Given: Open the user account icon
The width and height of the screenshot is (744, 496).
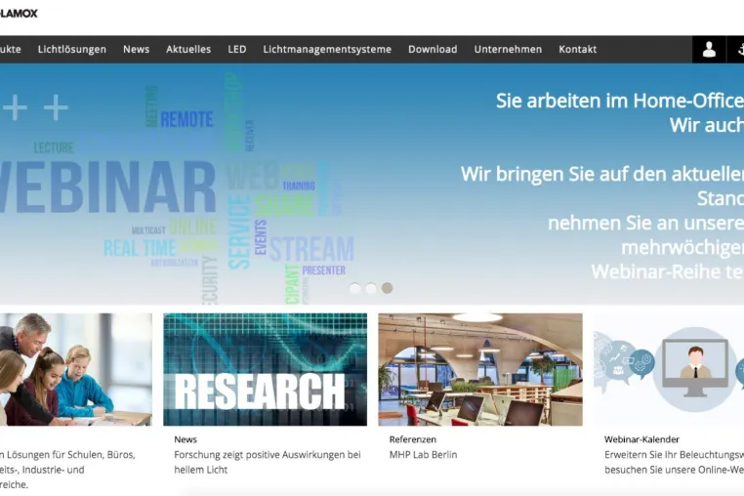Looking at the screenshot, I should click(x=709, y=50).
